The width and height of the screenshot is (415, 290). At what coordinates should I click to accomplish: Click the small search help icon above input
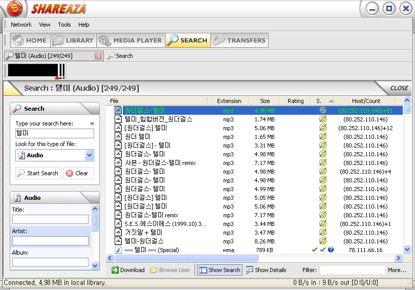tap(92, 123)
